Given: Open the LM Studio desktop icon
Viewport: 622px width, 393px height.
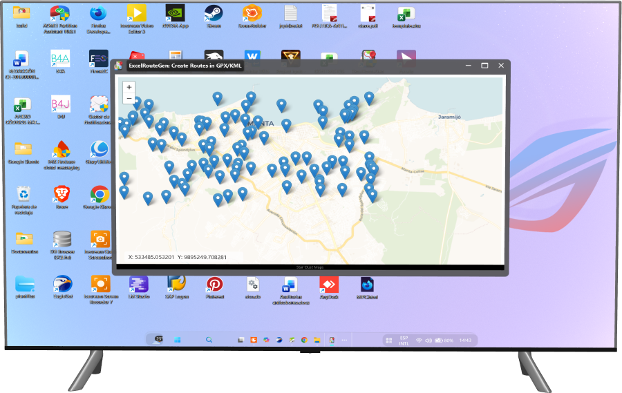Looking at the screenshot, I should (138, 287).
